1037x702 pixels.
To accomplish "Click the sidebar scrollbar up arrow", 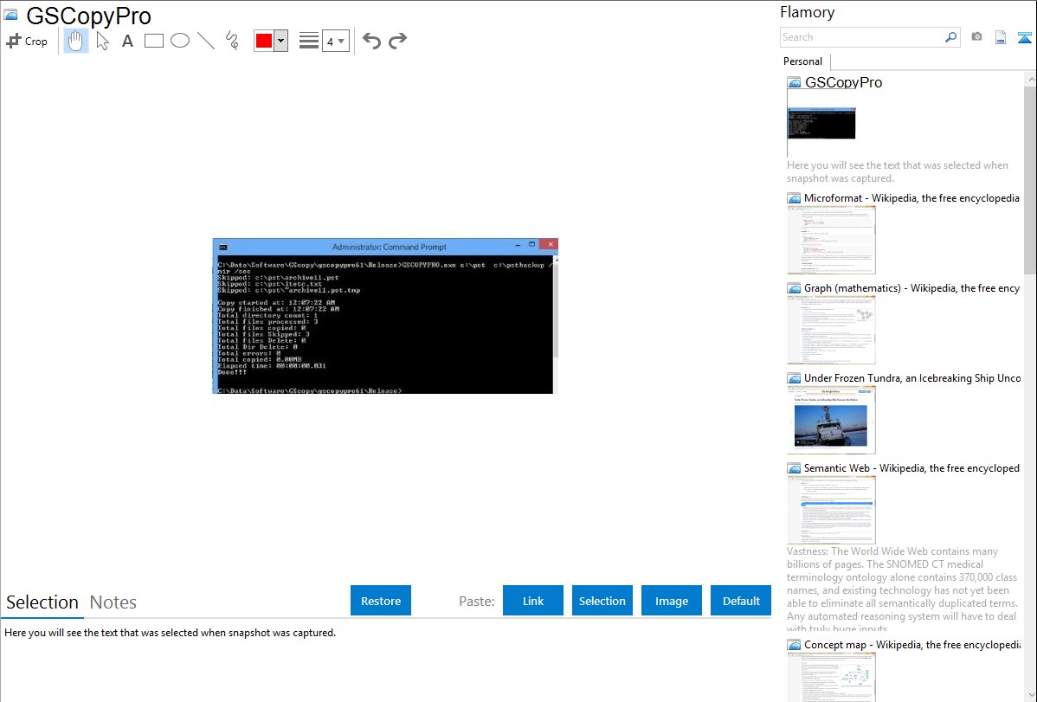I will [x=1030, y=80].
